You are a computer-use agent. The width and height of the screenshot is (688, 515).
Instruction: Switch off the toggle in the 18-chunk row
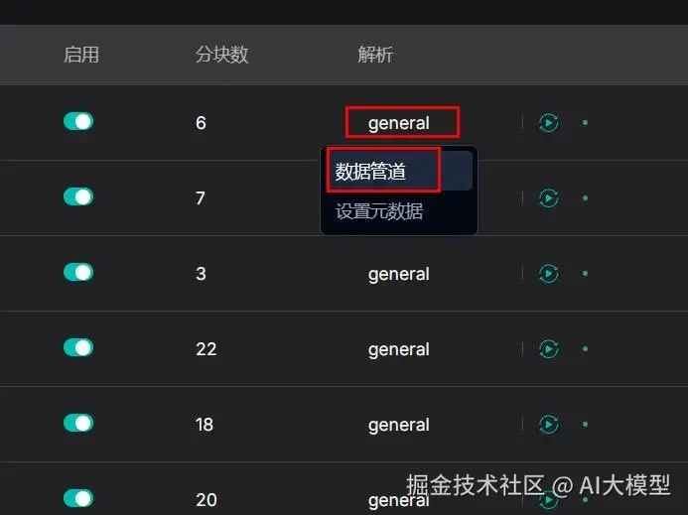[78, 424]
